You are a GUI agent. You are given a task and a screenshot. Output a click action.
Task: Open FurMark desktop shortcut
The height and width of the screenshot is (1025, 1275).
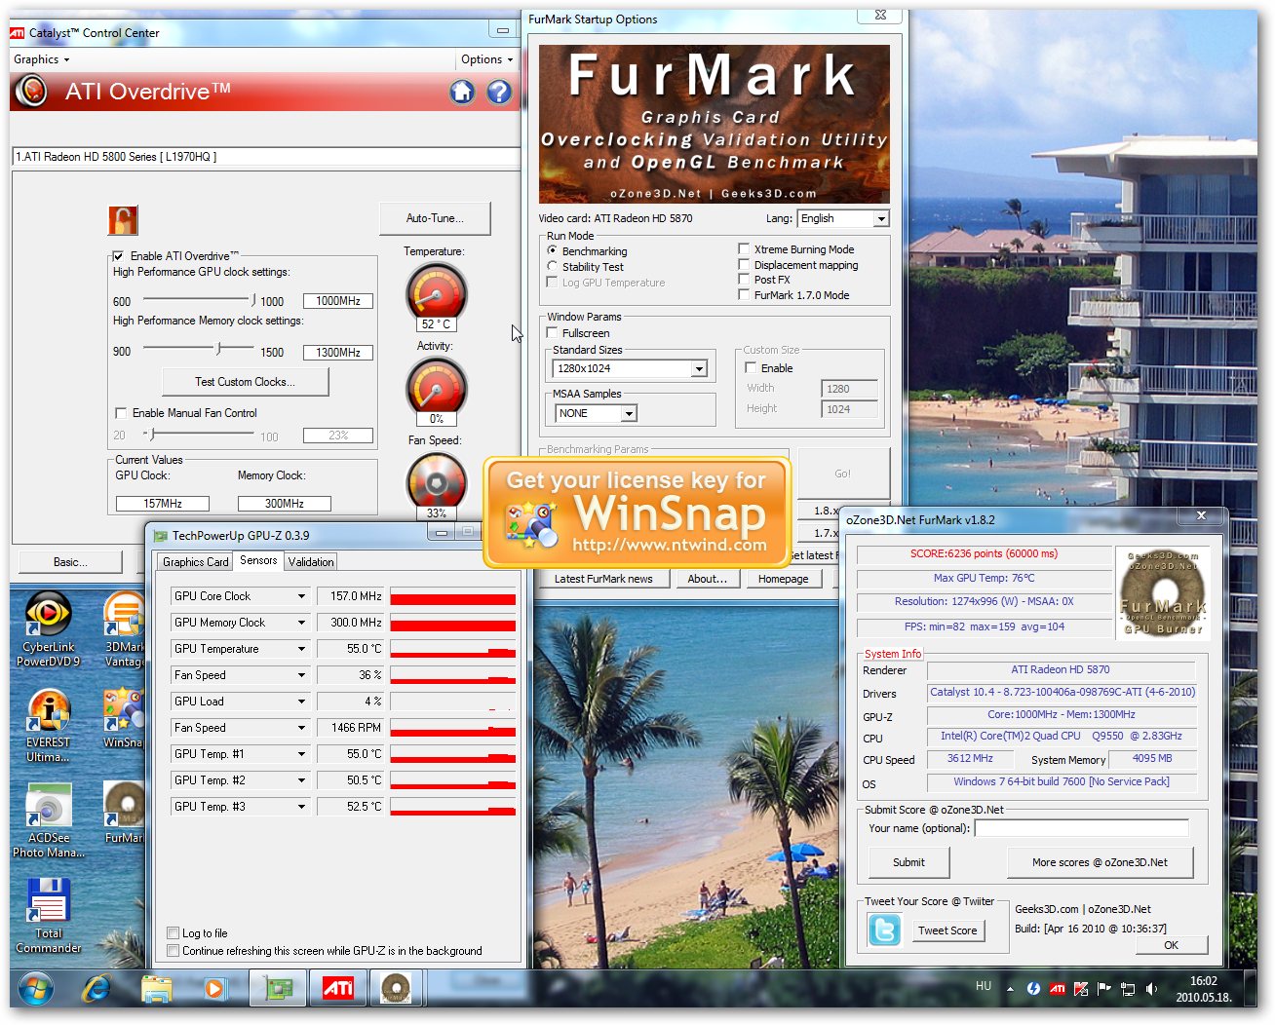(x=124, y=813)
